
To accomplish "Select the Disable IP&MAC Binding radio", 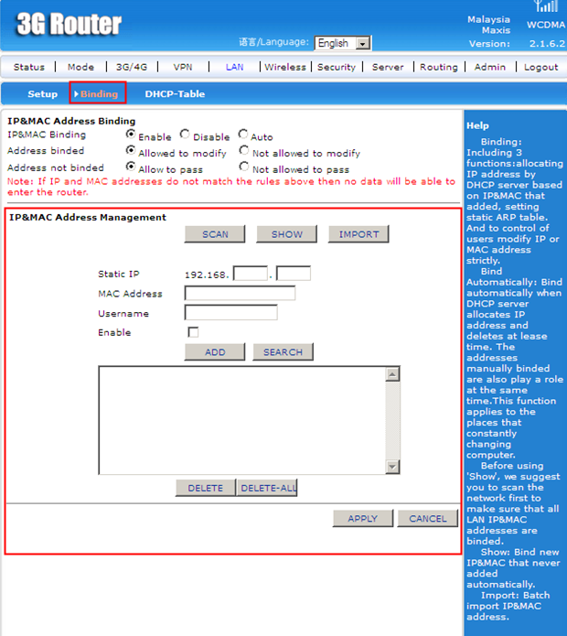I will tap(186, 135).
